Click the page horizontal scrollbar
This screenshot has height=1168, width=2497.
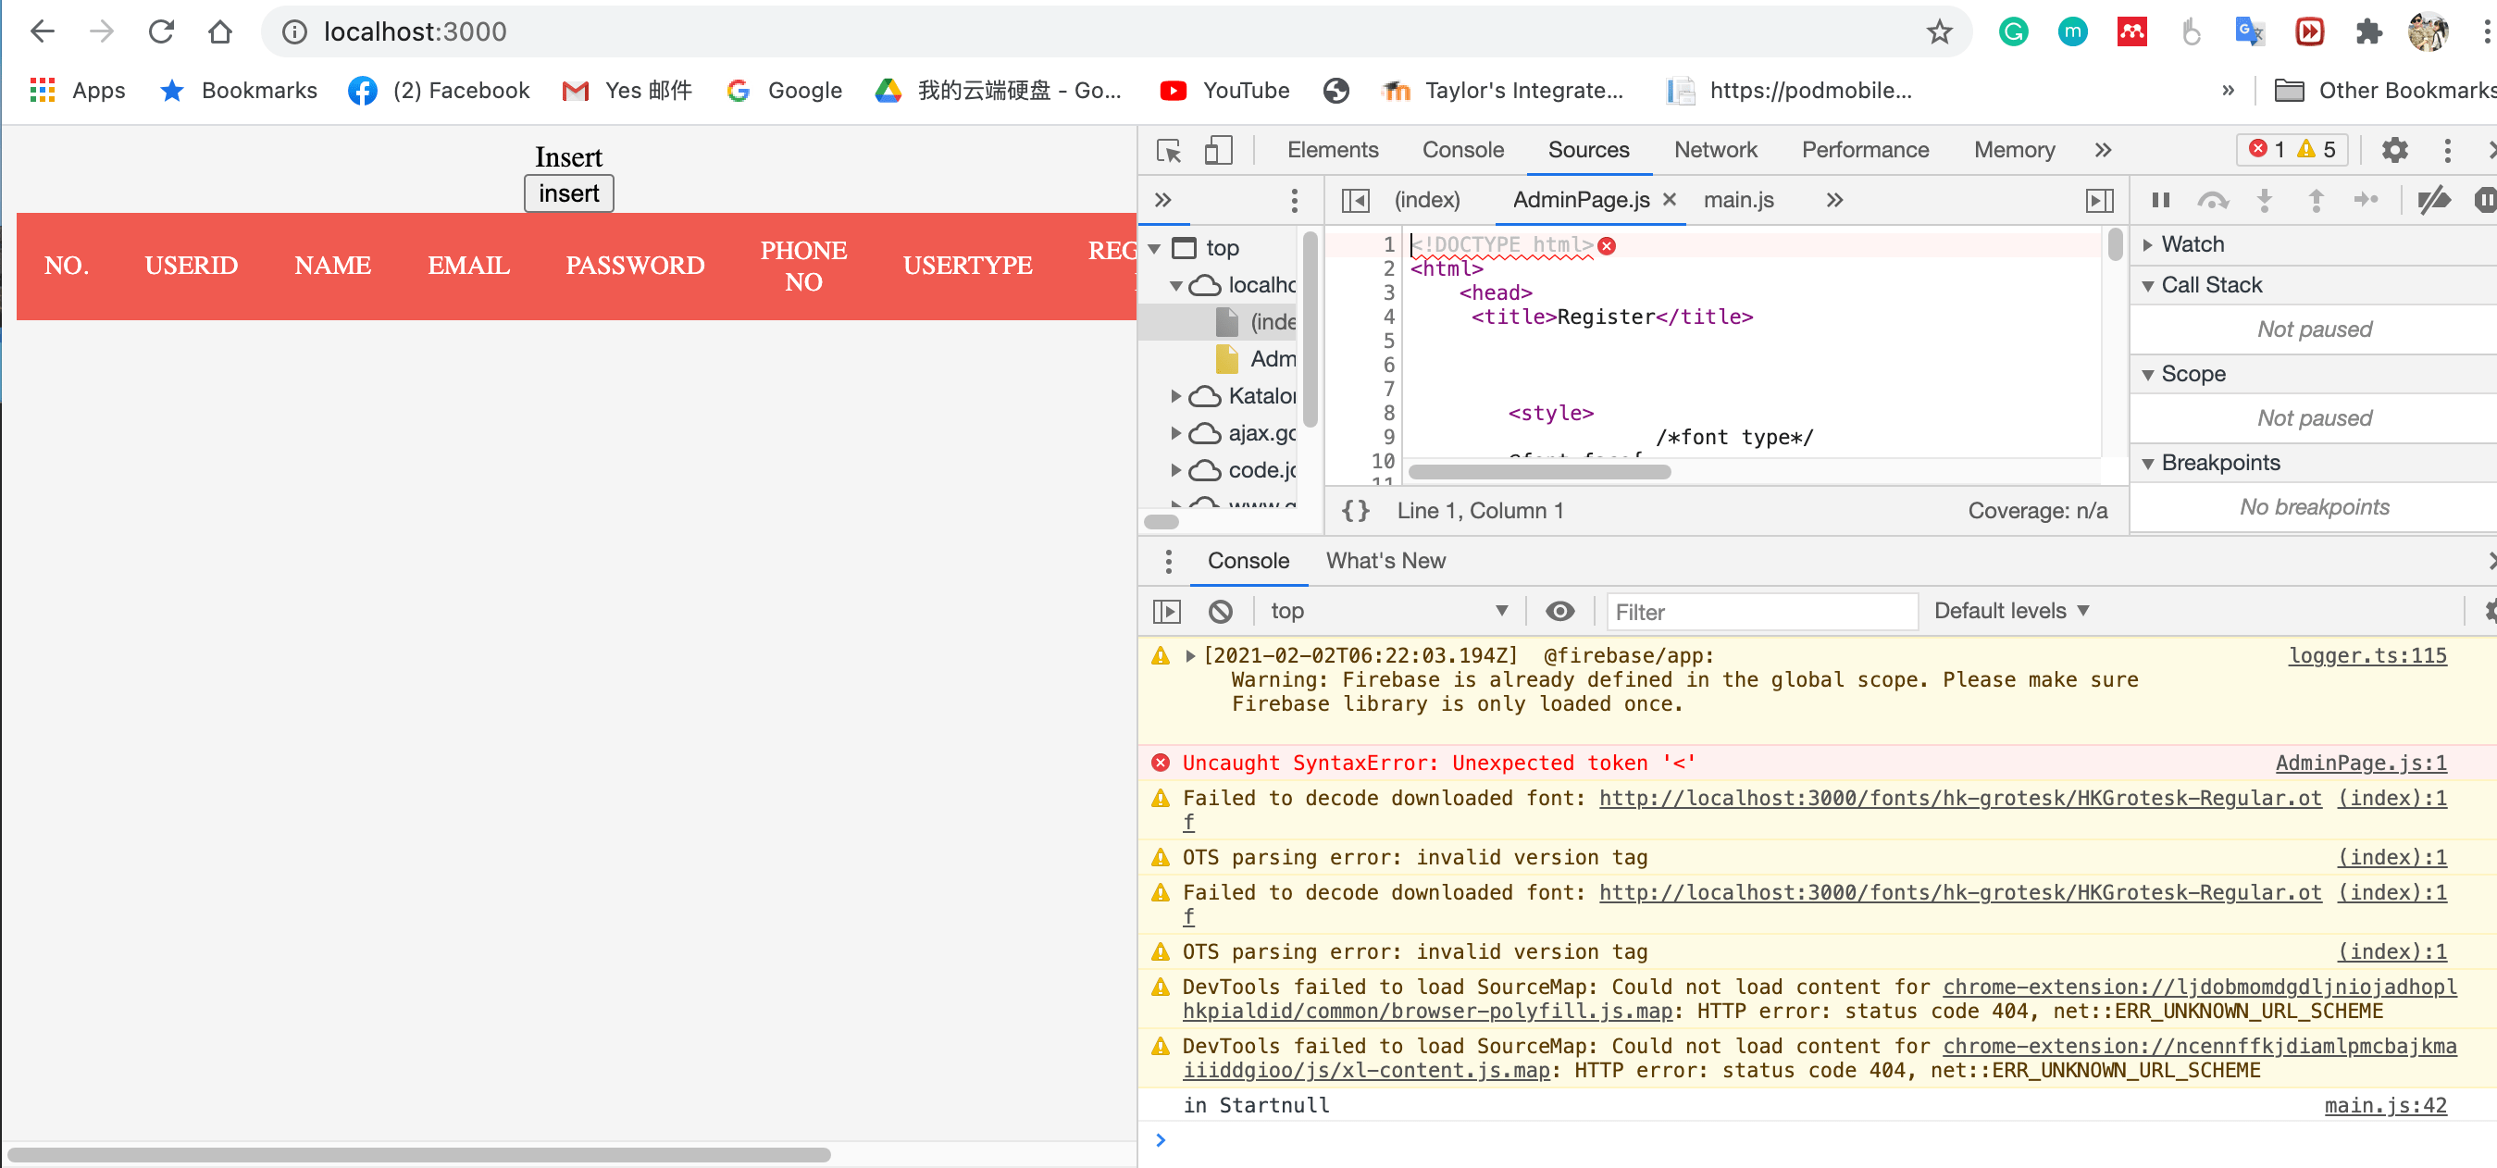click(x=418, y=1154)
